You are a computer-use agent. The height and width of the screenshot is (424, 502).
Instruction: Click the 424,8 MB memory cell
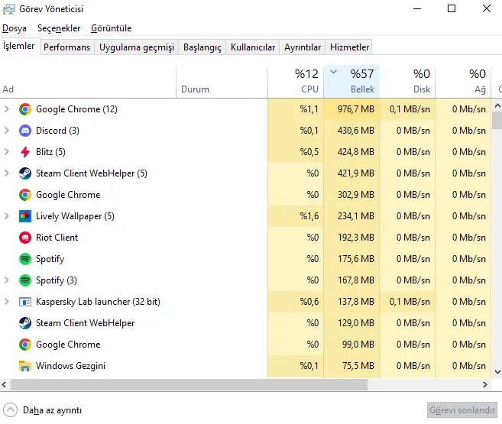click(x=351, y=152)
